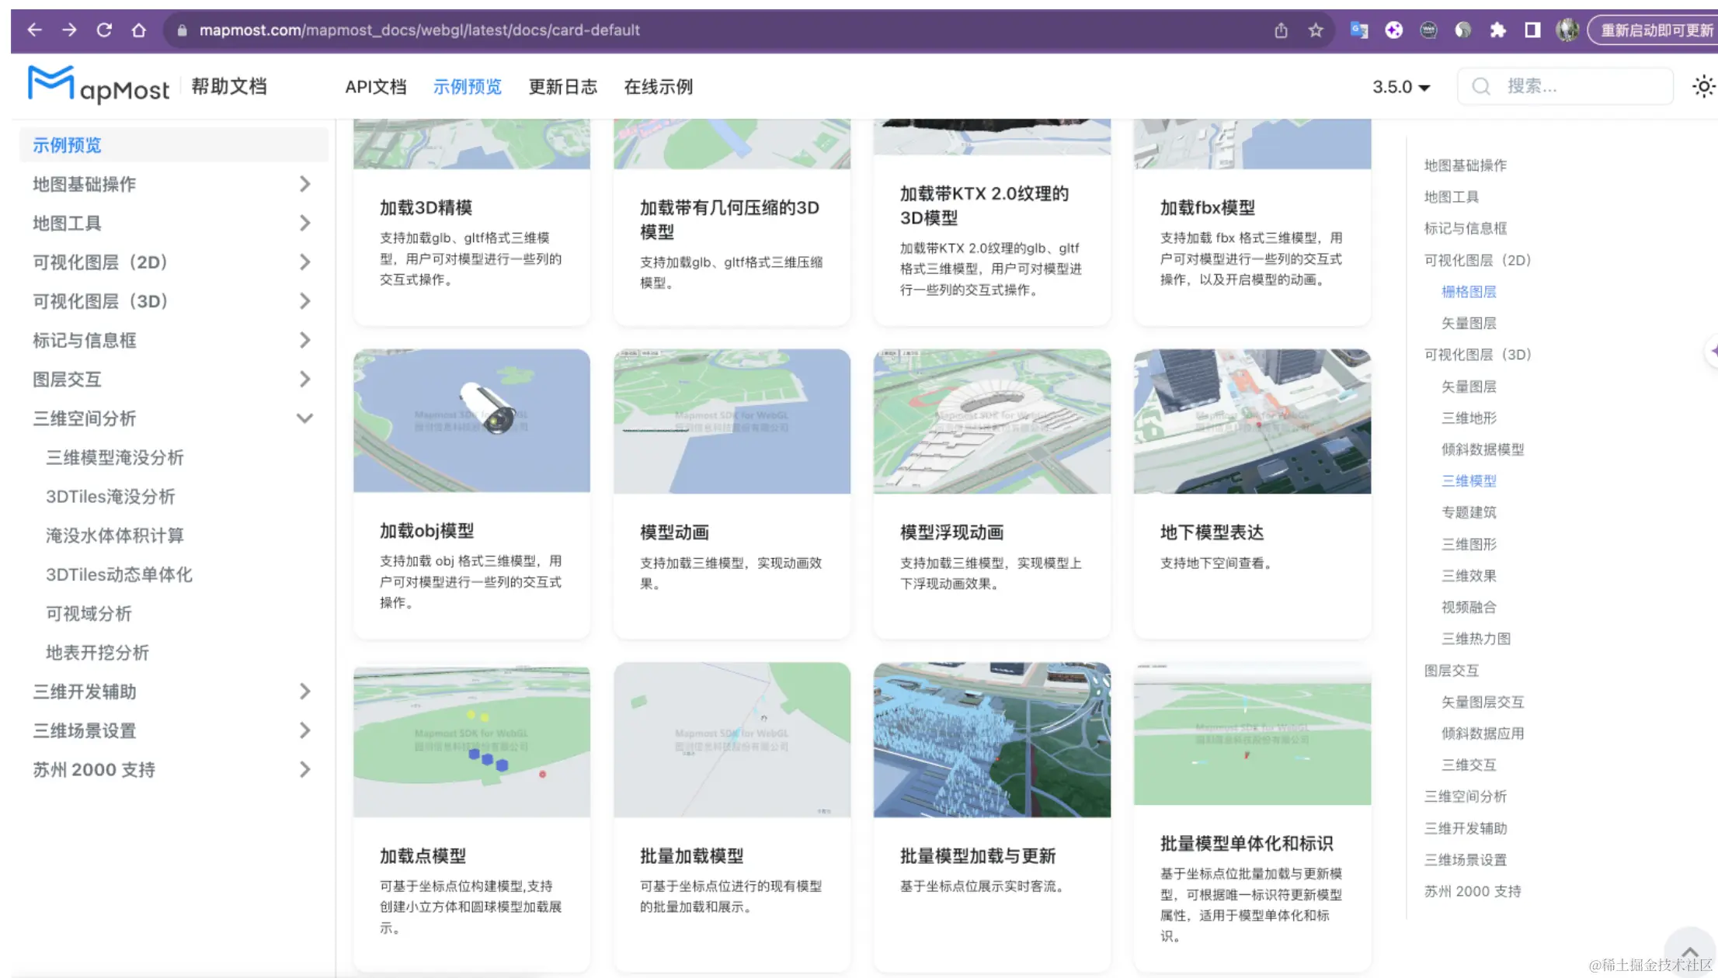Expand 地图基础操作 sidebar section

(x=304, y=184)
